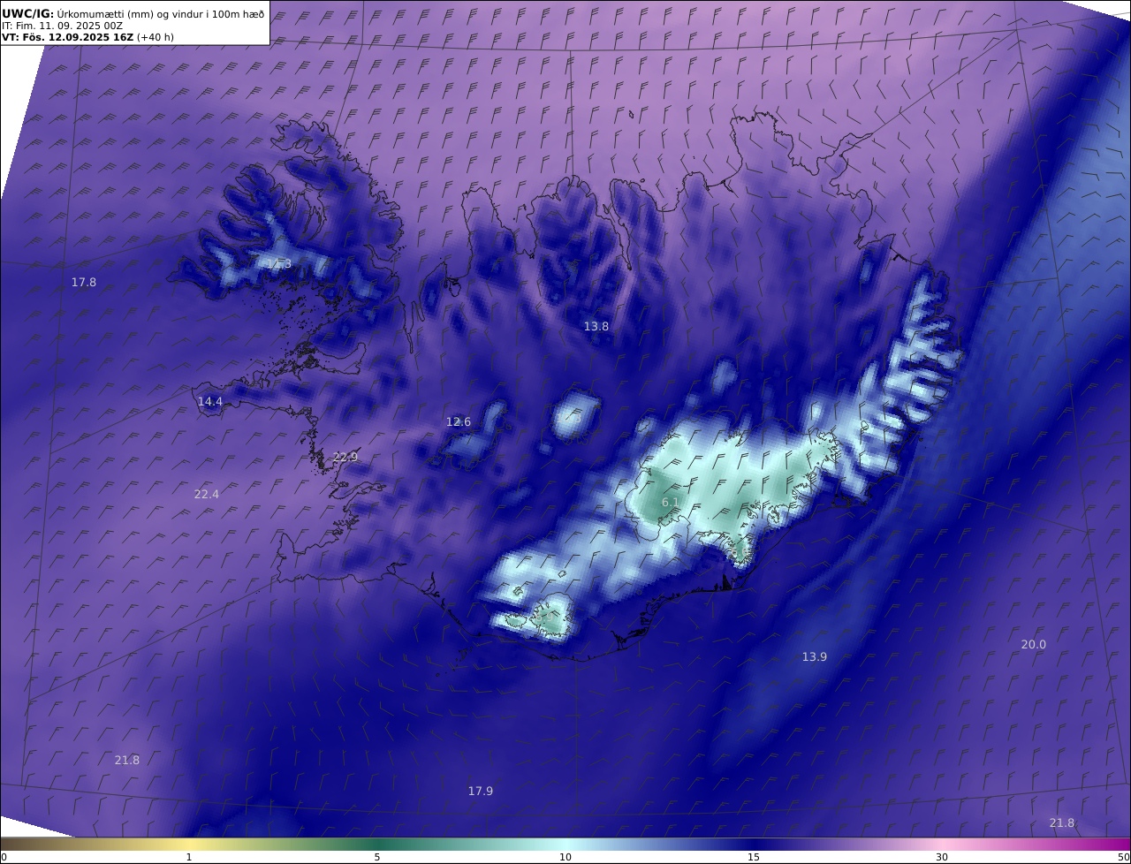The image size is (1131, 864).
Task: Click the 13.9 value southeast of Iceland
Action: pos(815,656)
